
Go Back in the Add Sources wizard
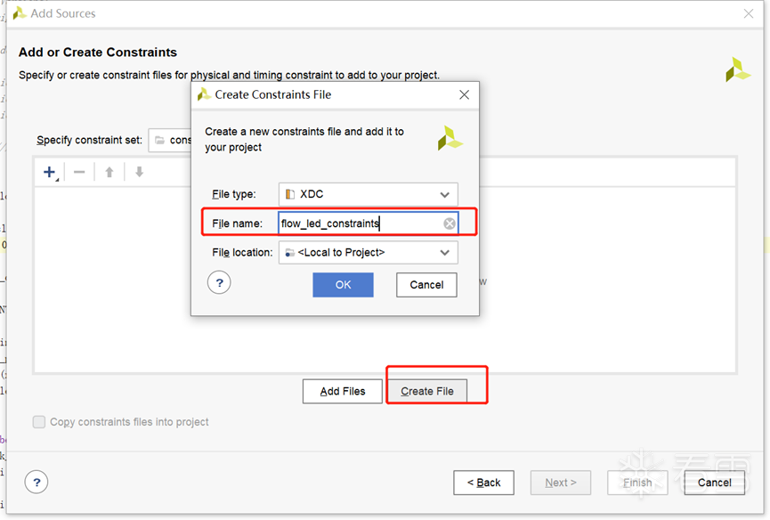point(483,483)
